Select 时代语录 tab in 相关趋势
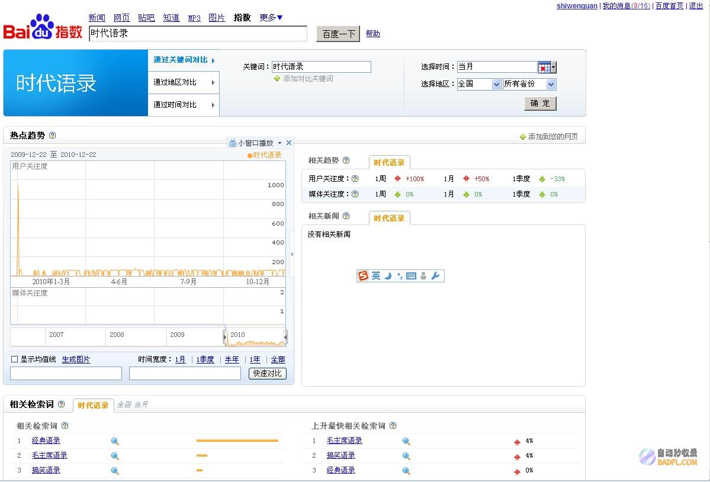710x482 pixels. click(x=390, y=162)
